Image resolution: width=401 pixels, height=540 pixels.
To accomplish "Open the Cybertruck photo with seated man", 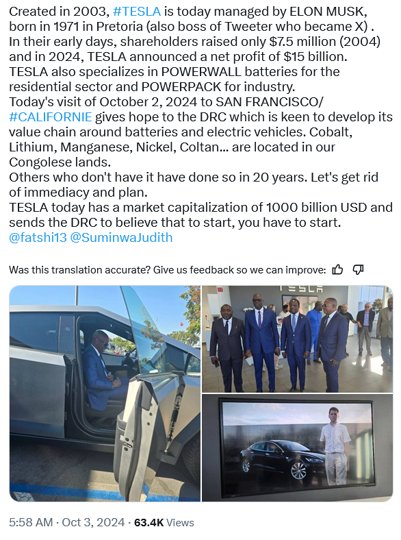I will [x=105, y=393].
